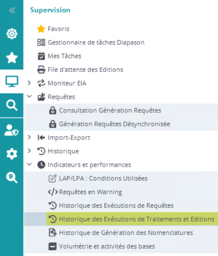Open the magnifier search sidebar icon

[x=12, y=105]
